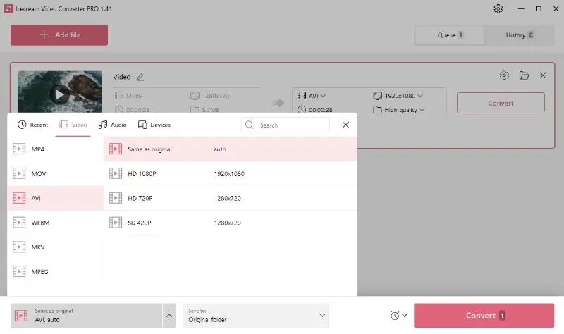This screenshot has width=564, height=334.
Task: Open the Save to Original folder dropdown
Action: coord(256,315)
